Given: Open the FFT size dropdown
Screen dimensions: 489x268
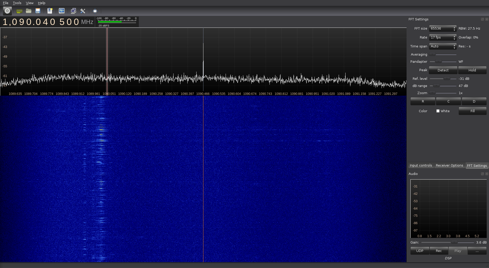Looking at the screenshot, I should [x=443, y=29].
